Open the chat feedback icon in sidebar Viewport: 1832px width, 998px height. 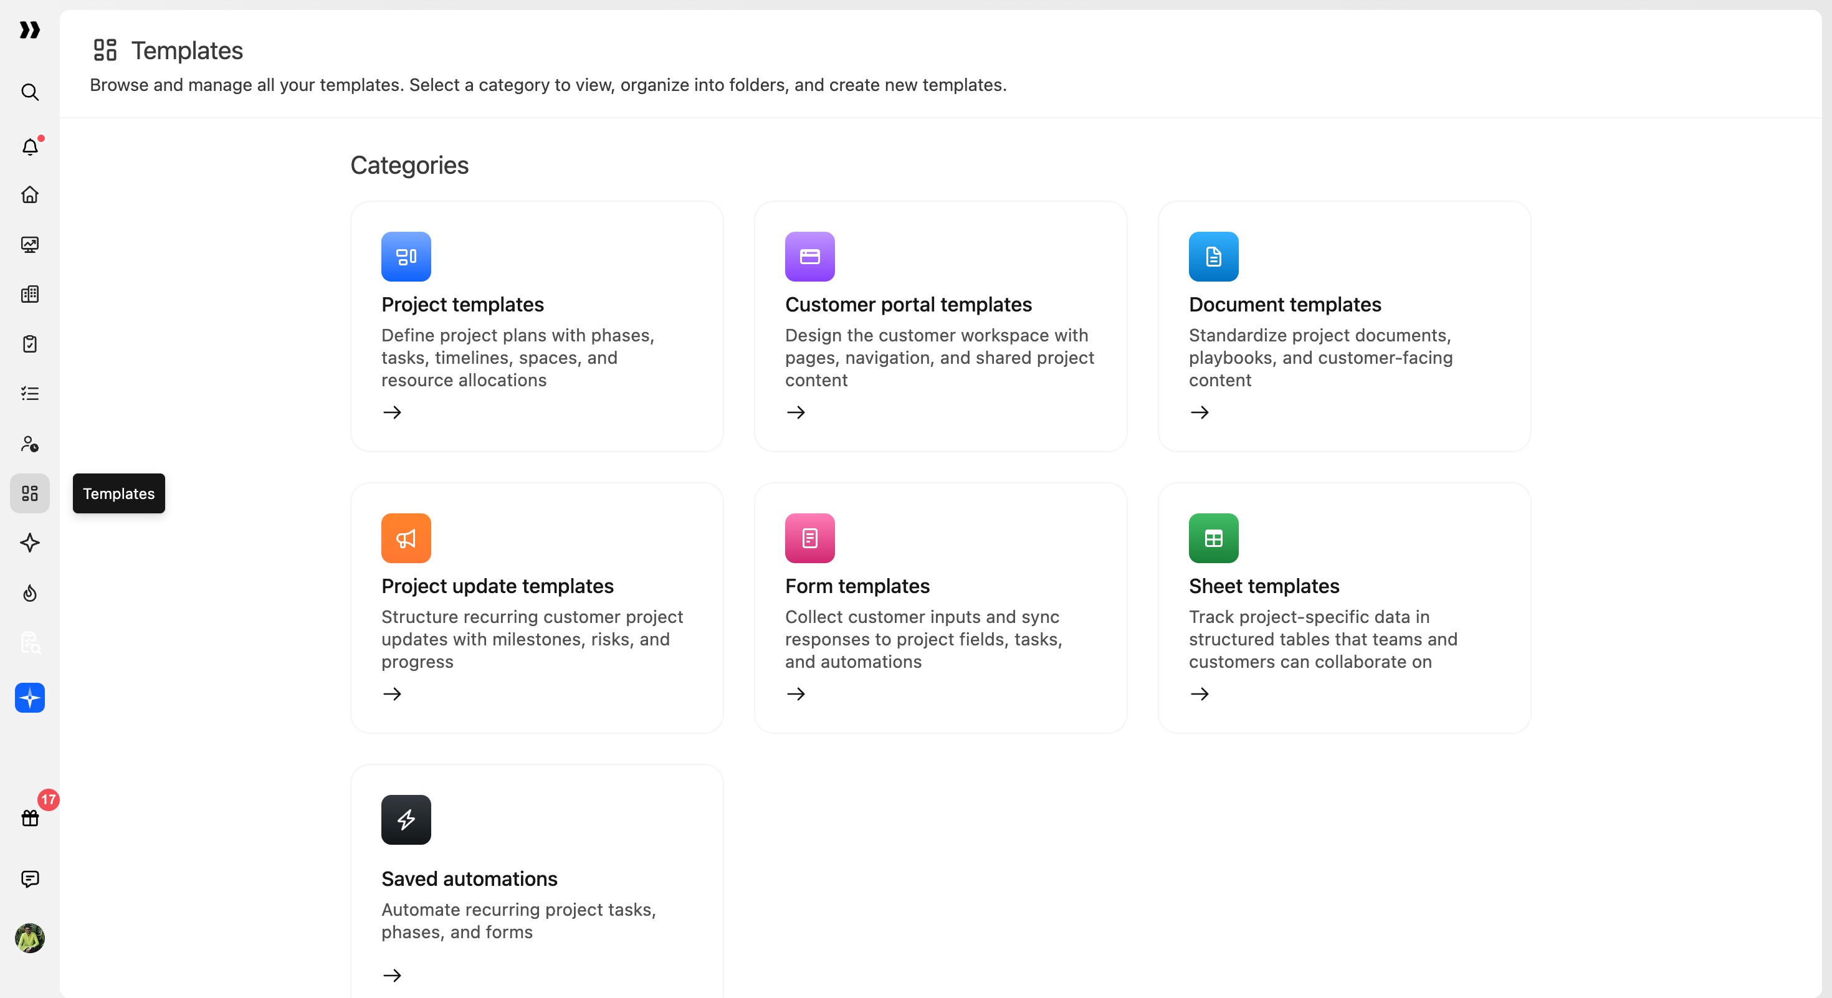pyautogui.click(x=30, y=879)
